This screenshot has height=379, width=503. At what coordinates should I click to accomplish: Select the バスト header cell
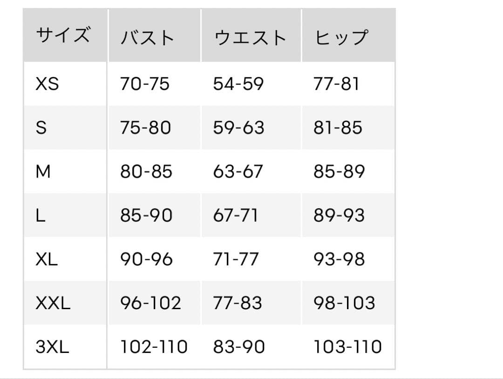coord(155,35)
